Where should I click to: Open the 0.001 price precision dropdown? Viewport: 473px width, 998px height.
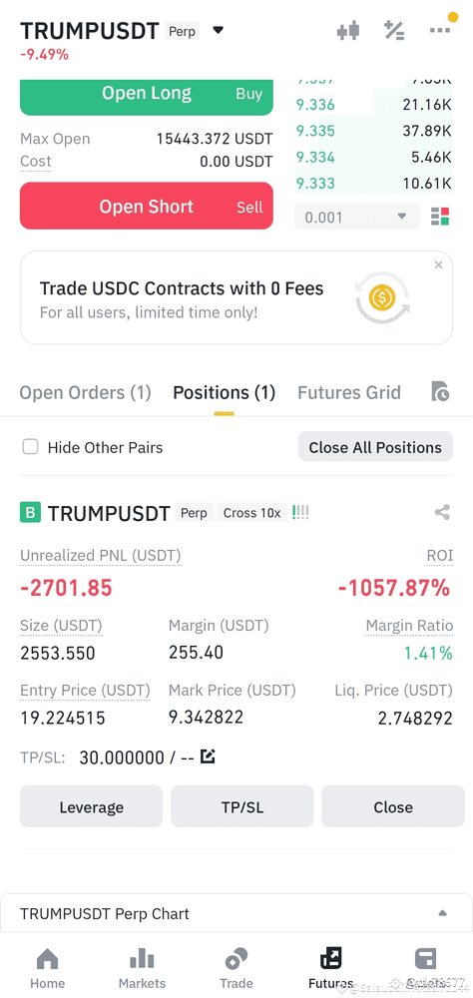[x=357, y=217]
